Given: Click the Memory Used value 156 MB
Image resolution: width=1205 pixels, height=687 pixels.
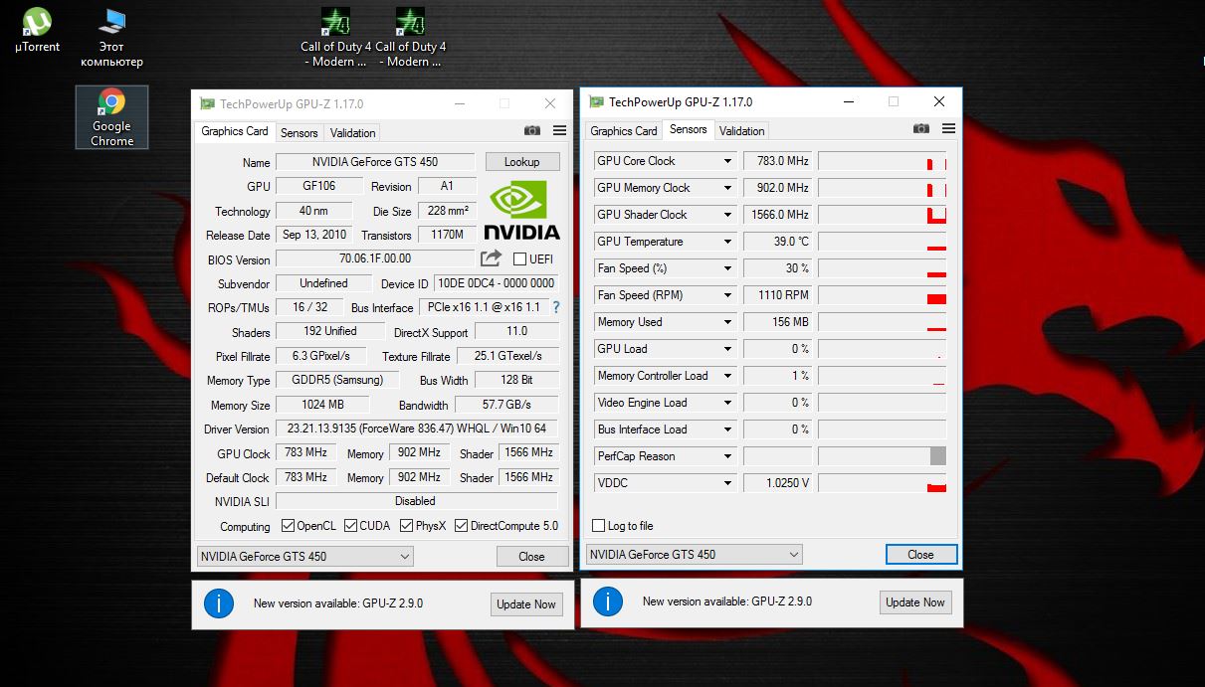Looking at the screenshot, I should coord(778,322).
